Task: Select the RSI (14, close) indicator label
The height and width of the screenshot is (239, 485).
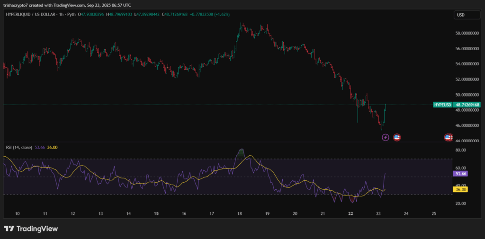Action: coord(19,147)
